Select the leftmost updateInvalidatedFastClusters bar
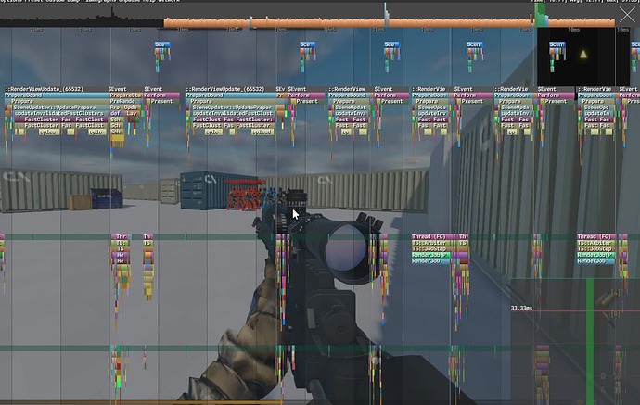 pyautogui.click(x=58, y=113)
